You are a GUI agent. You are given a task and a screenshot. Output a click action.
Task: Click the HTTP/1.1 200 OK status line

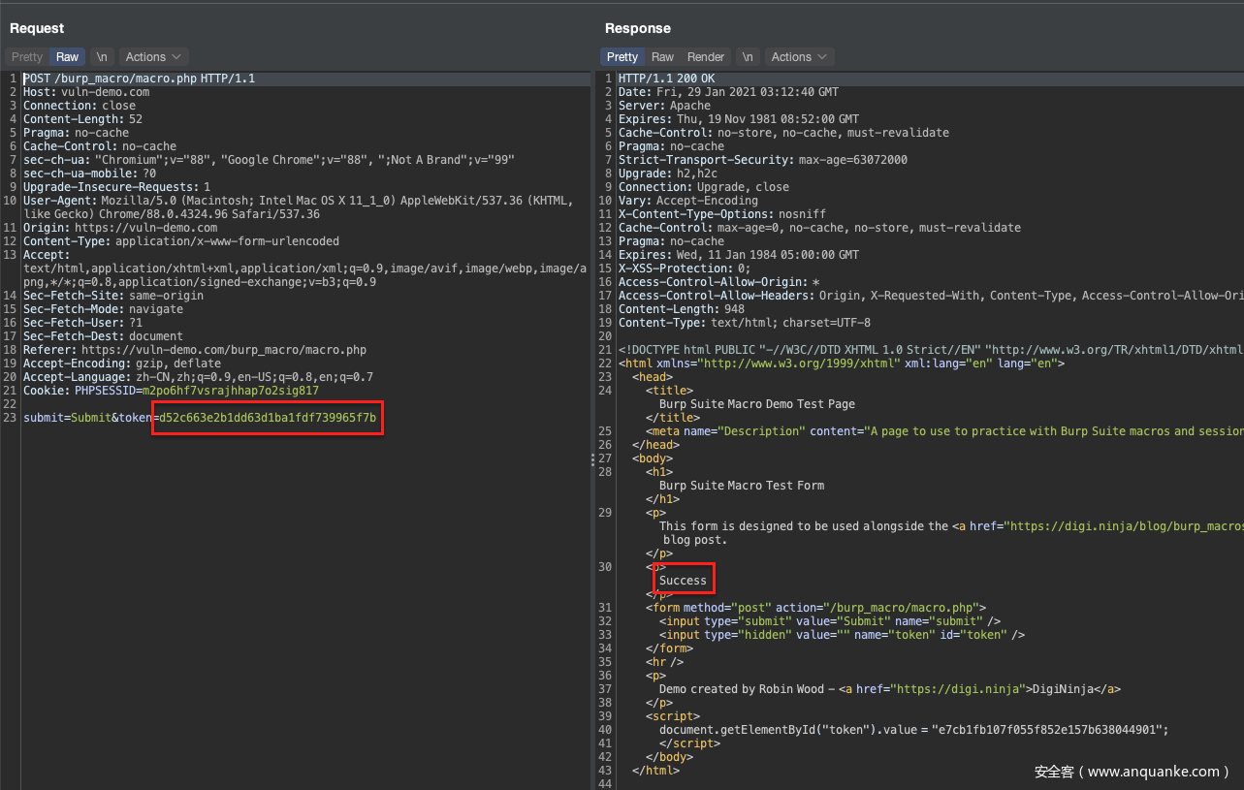click(666, 79)
